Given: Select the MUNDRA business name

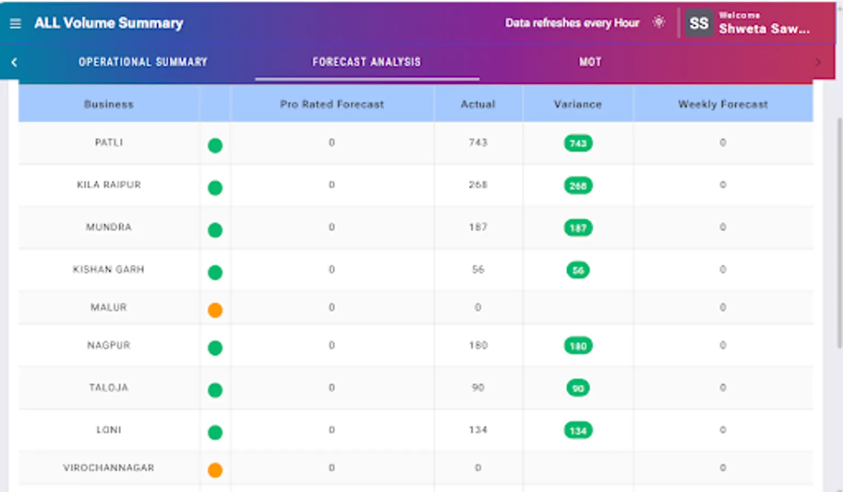Looking at the screenshot, I should (x=109, y=227).
